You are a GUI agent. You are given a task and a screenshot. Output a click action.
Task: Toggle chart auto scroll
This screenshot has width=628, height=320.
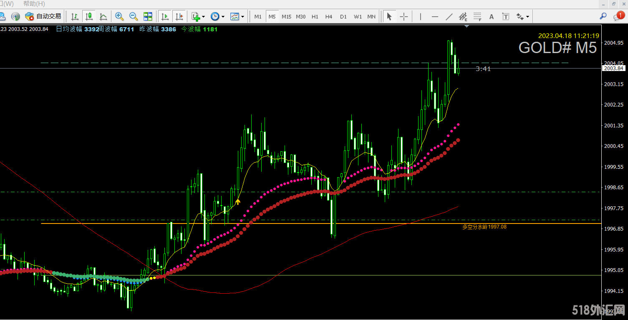coord(165,17)
